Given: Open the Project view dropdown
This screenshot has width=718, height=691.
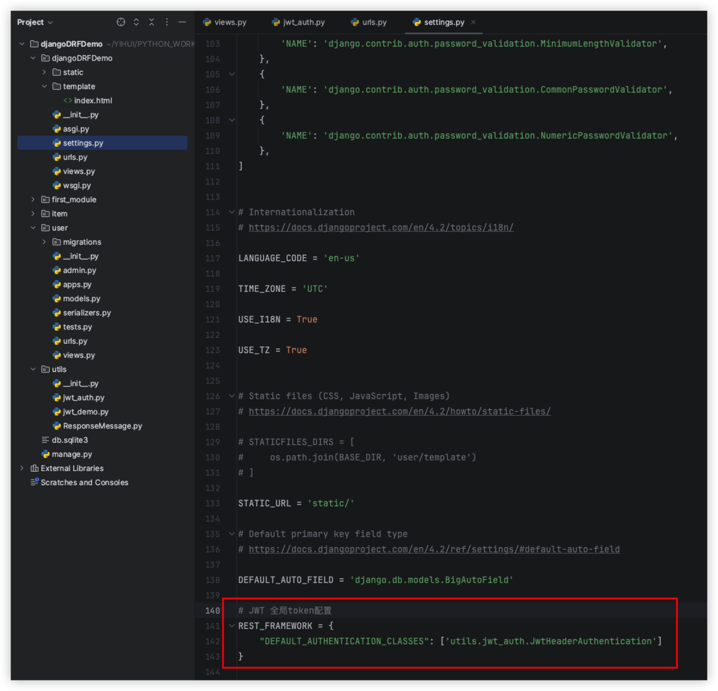Looking at the screenshot, I should (35, 22).
